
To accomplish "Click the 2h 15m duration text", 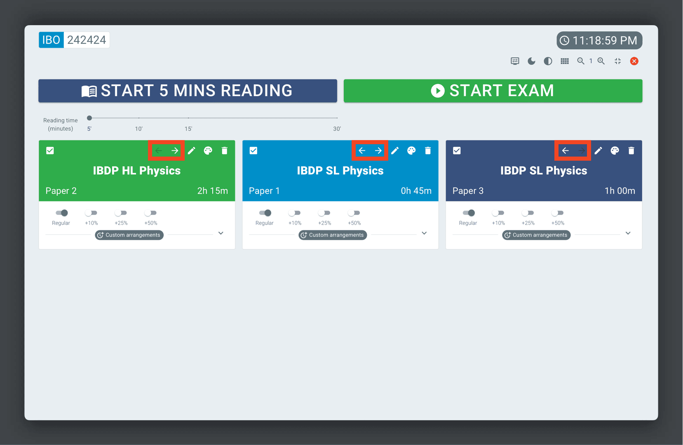I will coord(212,191).
